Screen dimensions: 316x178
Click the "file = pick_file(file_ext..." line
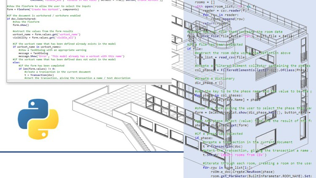pyautogui.click(x=241, y=36)
